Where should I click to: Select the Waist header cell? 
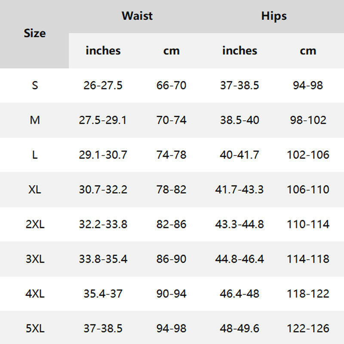tap(137, 16)
